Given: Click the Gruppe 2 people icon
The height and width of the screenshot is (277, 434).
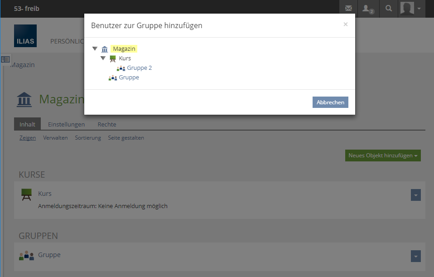Looking at the screenshot, I should coord(121,68).
